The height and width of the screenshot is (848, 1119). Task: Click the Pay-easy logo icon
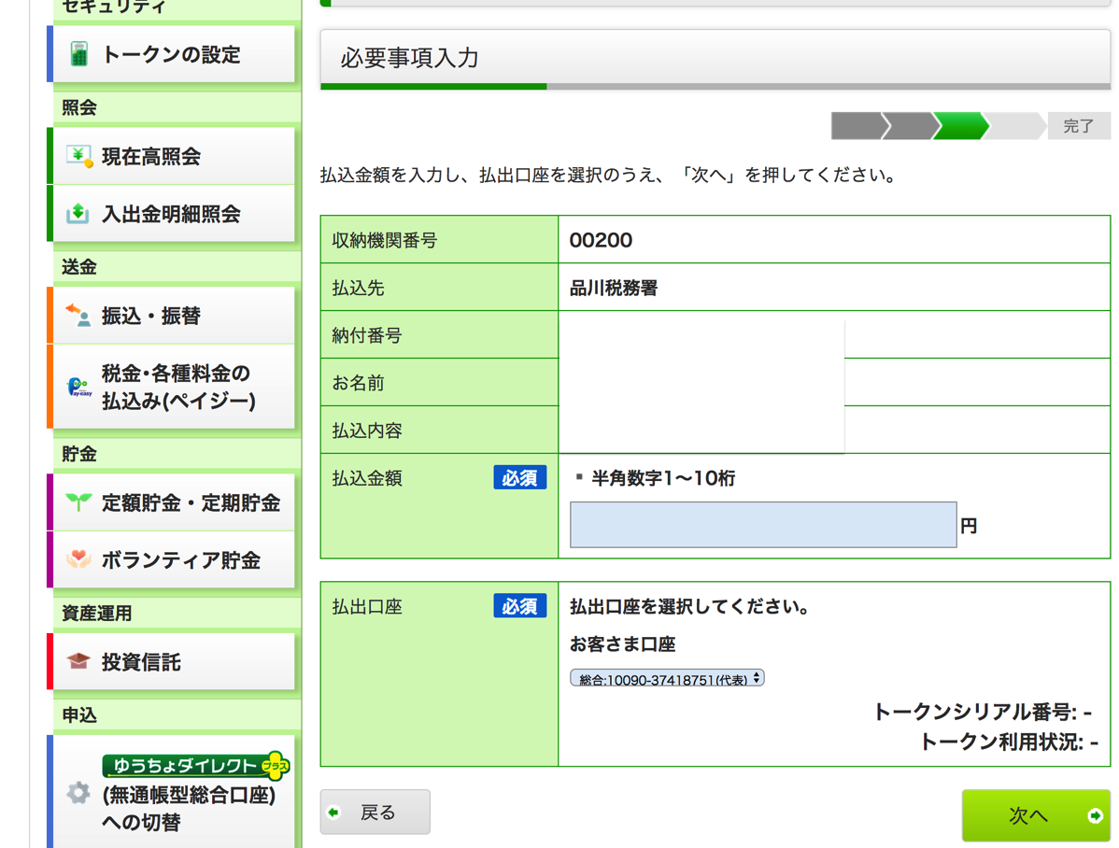tap(78, 387)
